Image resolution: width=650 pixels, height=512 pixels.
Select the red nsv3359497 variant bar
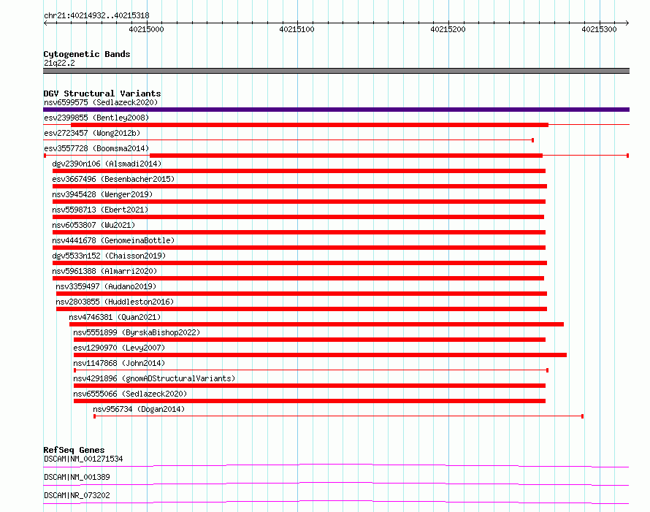click(x=302, y=294)
